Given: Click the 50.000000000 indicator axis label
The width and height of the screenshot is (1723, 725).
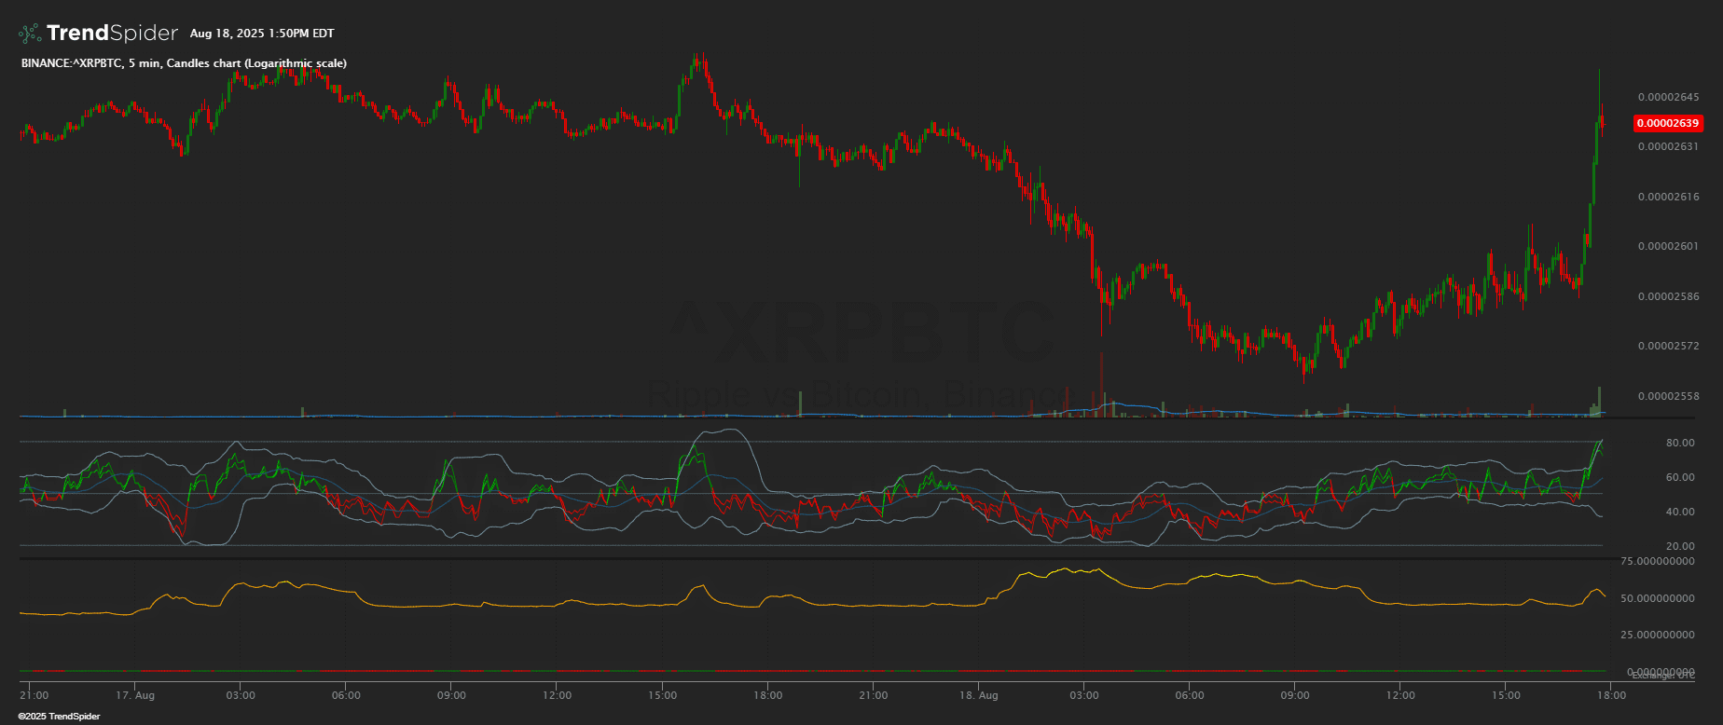Looking at the screenshot, I should (1659, 598).
